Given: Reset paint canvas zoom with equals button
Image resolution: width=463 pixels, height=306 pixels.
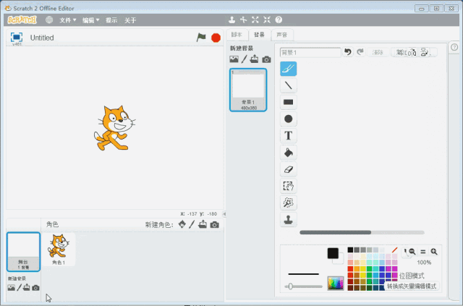Looking at the screenshot, I should tap(422, 252).
